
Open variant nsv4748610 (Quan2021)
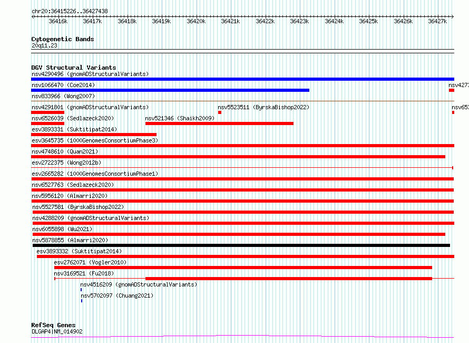[65, 151]
